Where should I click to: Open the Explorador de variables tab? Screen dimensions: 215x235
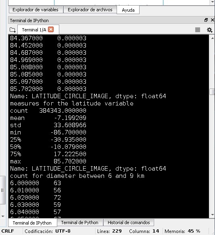click(x=36, y=10)
